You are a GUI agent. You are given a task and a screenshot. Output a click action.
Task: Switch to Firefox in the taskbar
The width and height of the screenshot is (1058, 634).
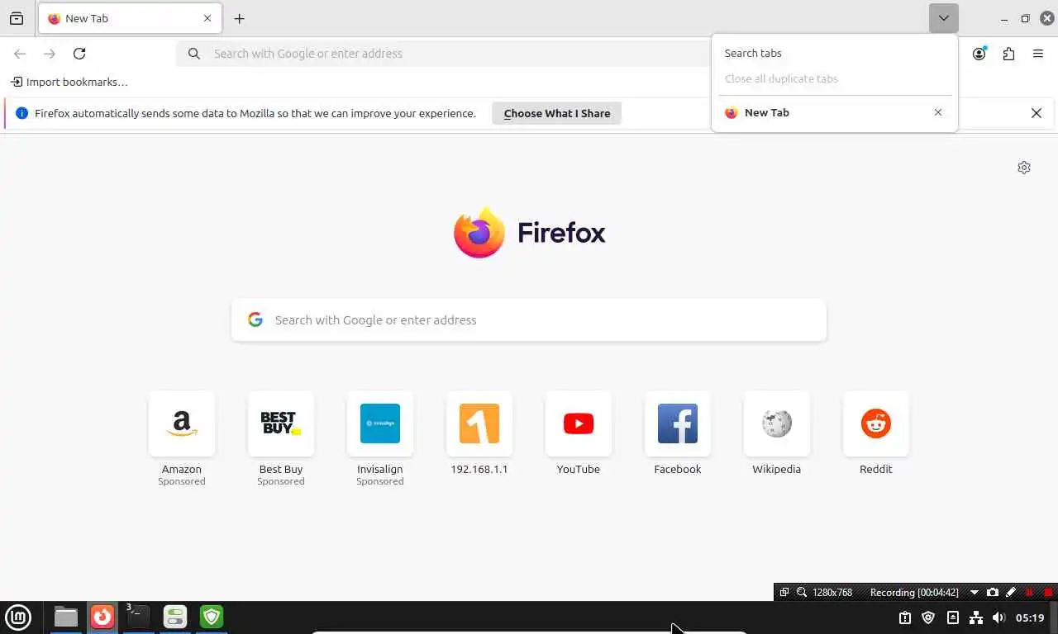point(102,617)
